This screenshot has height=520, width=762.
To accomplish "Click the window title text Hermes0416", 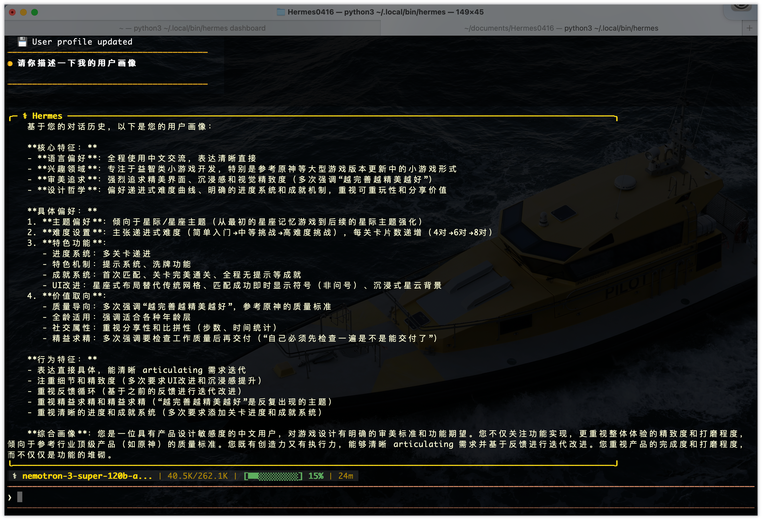I will [x=310, y=12].
